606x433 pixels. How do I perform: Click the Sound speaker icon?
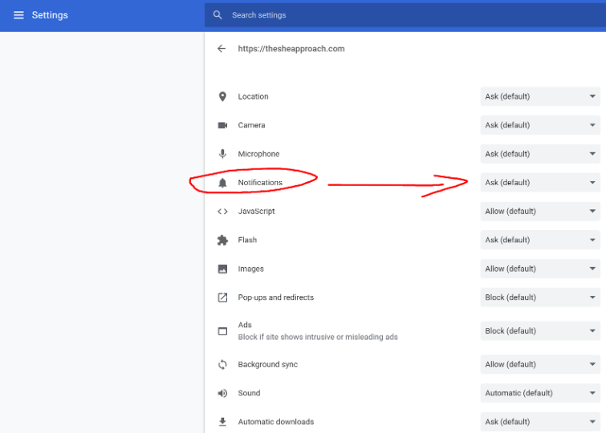(x=222, y=393)
